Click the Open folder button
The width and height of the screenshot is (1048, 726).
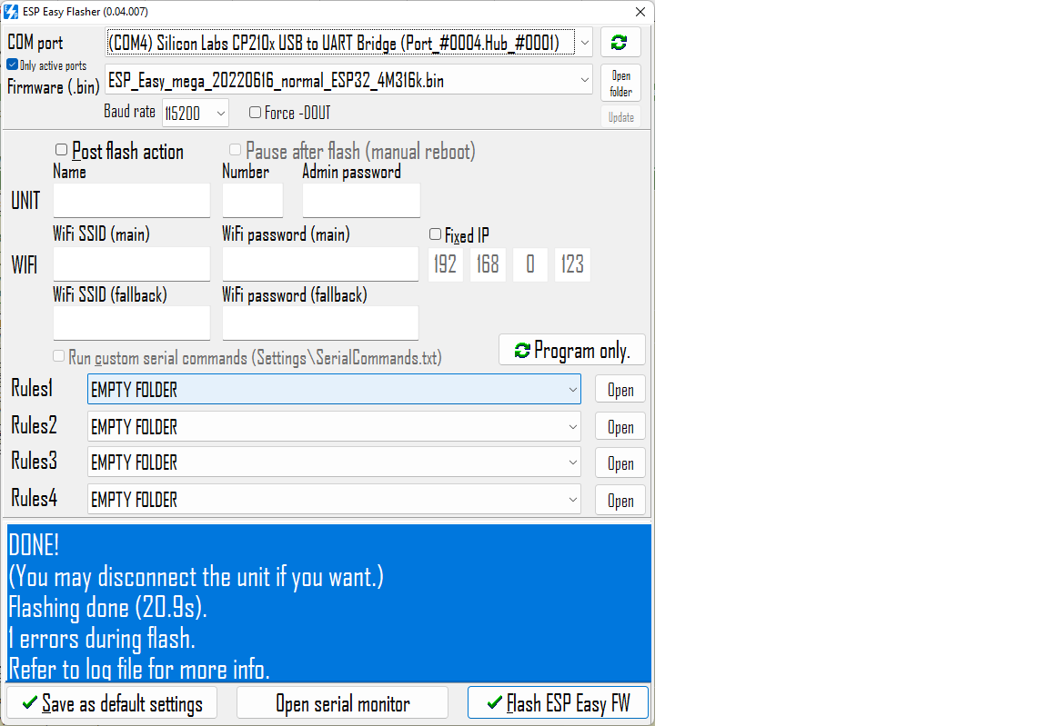pos(620,84)
